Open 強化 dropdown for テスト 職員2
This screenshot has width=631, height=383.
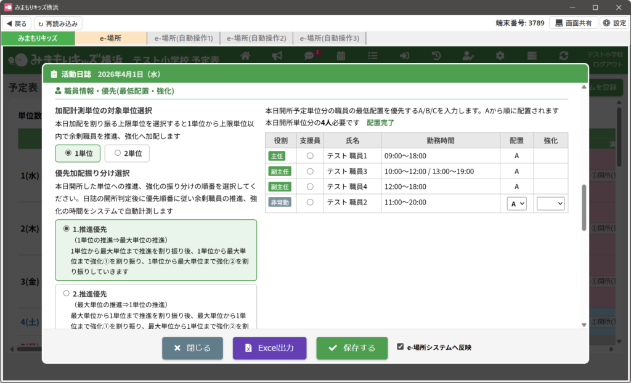click(550, 203)
